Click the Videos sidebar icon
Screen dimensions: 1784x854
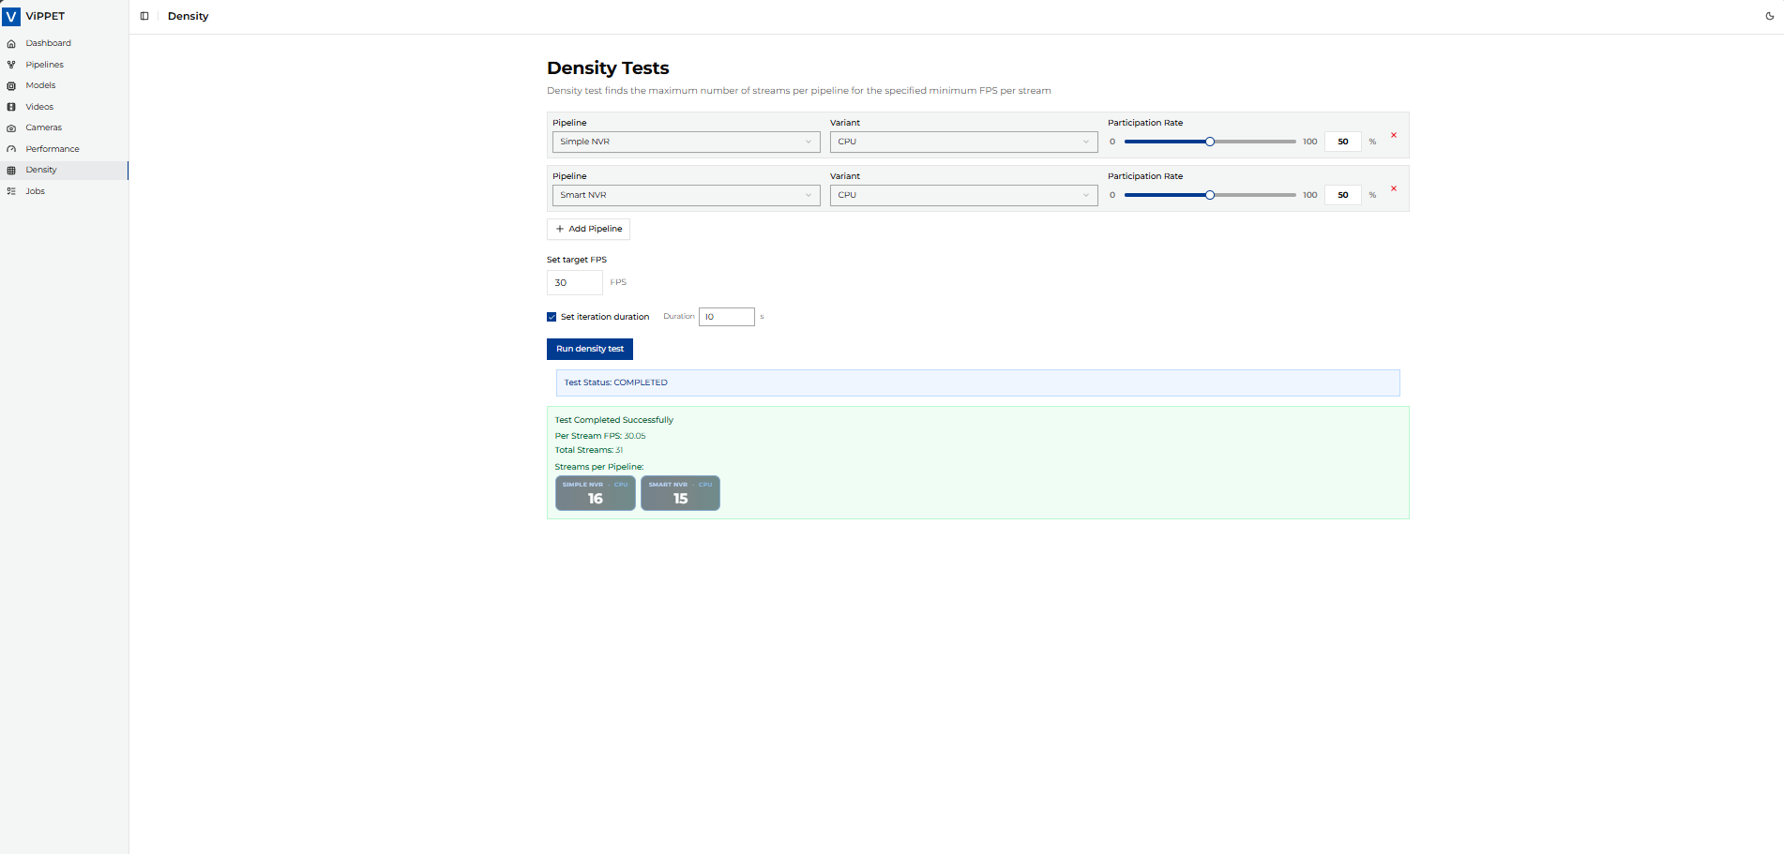10,106
